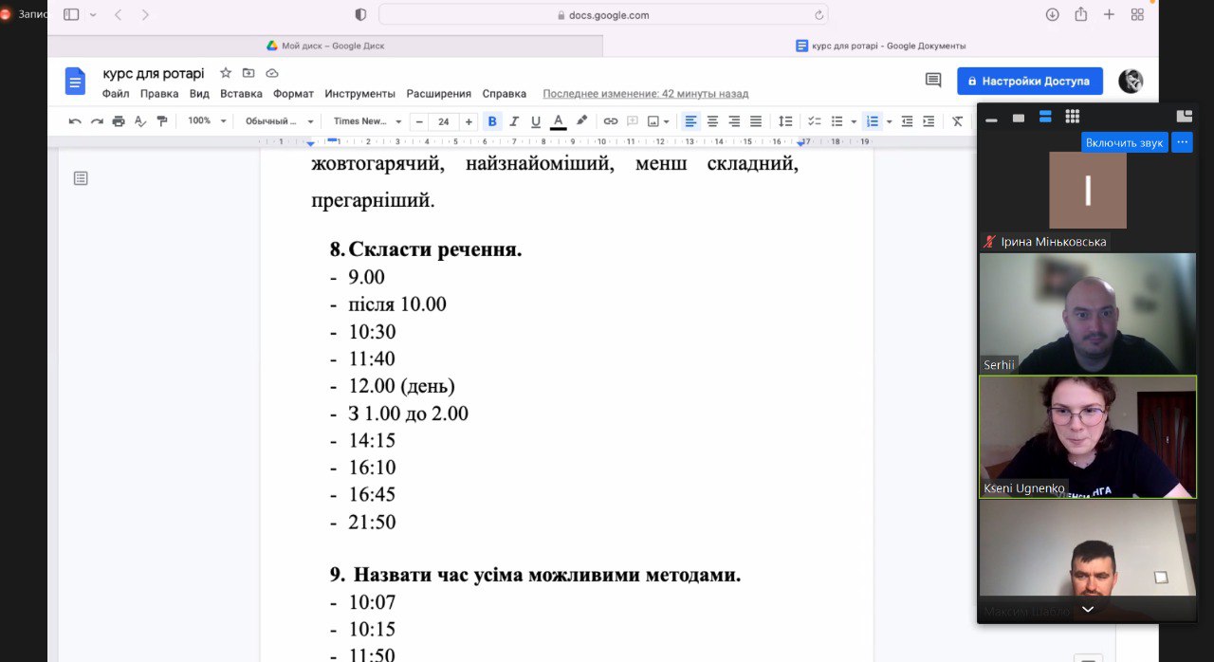Select the paint format roller tool

[x=162, y=121]
